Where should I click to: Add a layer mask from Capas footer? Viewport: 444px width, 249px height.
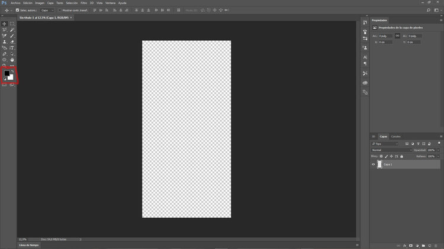coord(411,246)
